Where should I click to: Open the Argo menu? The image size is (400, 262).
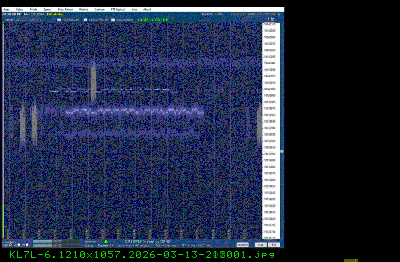pyautogui.click(x=6, y=9)
